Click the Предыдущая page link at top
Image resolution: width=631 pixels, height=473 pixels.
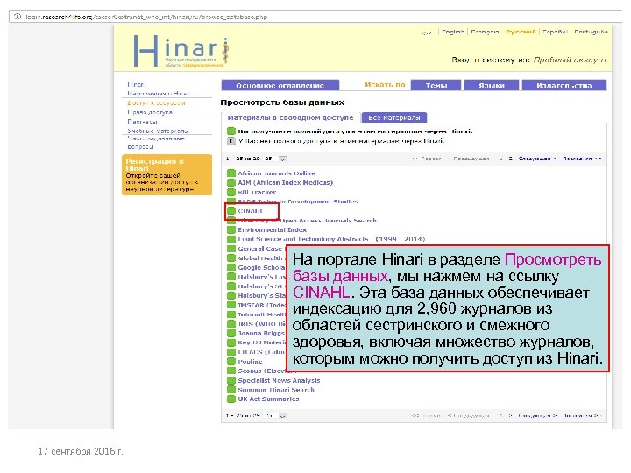pyautogui.click(x=469, y=159)
